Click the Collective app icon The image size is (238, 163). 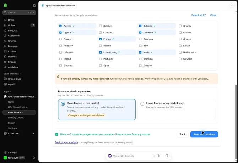5,133
